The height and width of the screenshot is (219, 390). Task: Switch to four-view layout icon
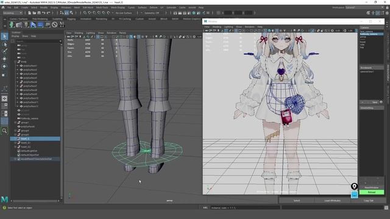4,106
